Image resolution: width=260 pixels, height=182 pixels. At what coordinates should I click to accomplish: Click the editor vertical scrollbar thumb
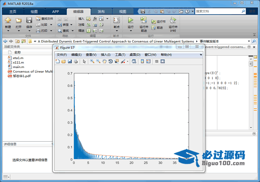(x=251, y=64)
